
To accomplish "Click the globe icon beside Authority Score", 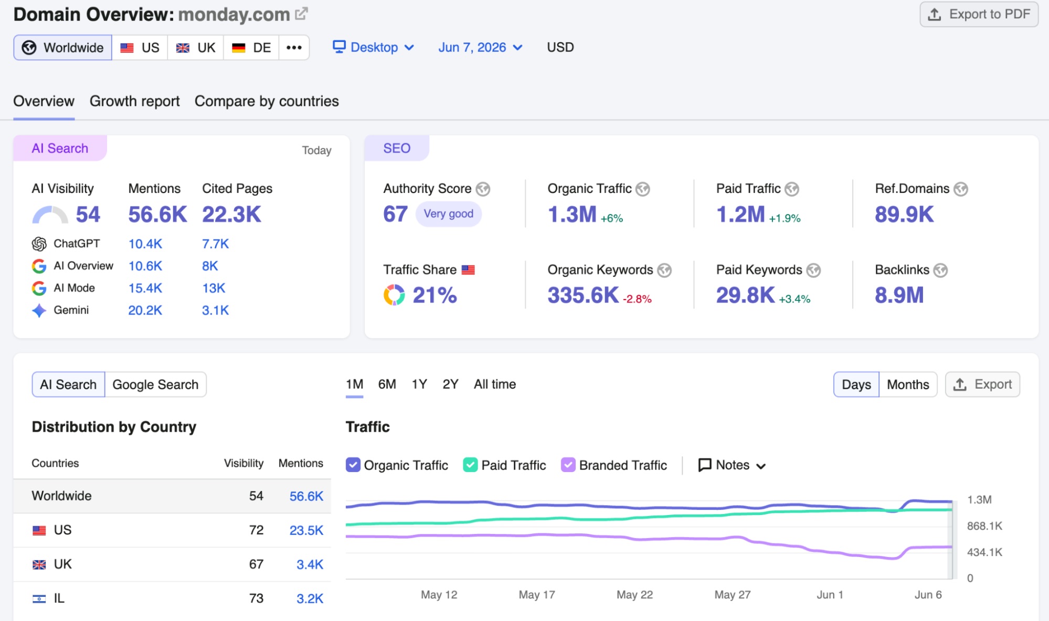I will click(483, 189).
